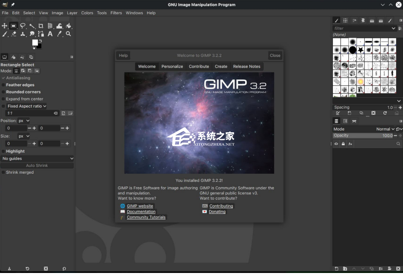Click the Help button in the welcome dialog
Image resolution: width=403 pixels, height=275 pixels.
tap(123, 55)
